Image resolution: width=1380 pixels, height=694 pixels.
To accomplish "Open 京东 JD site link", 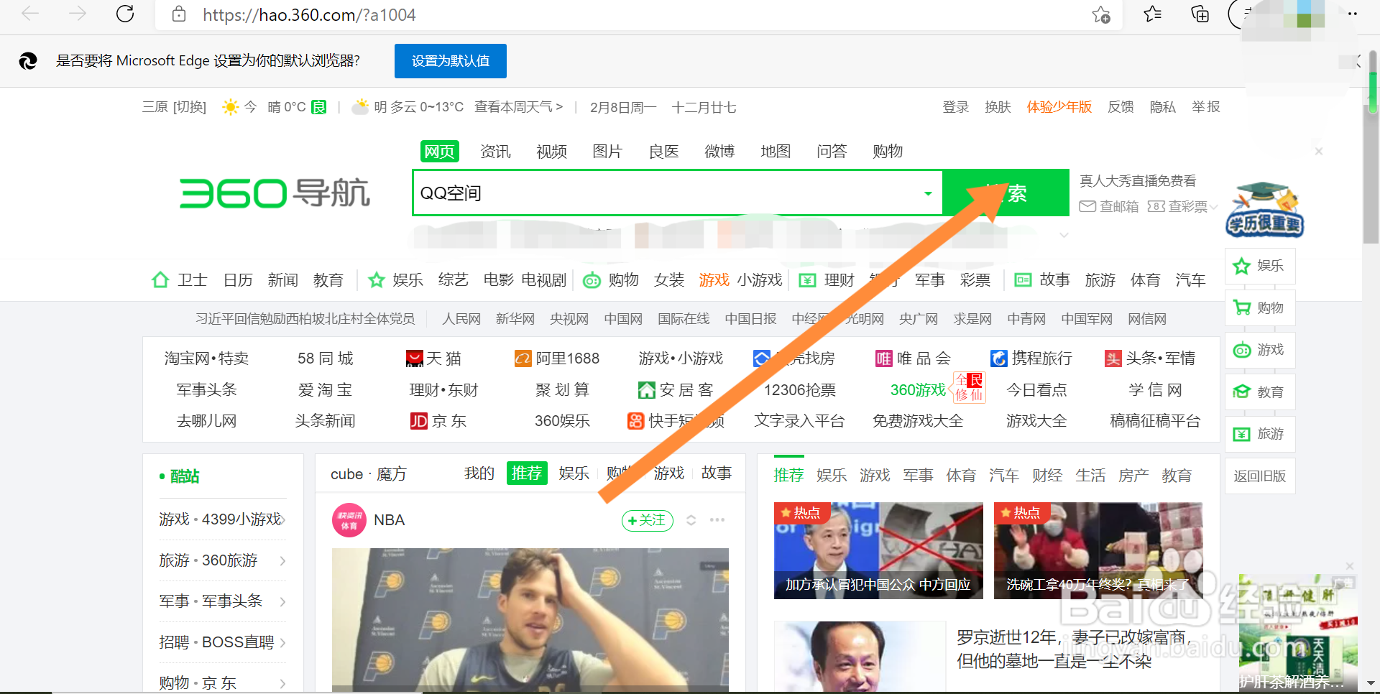I will pyautogui.click(x=438, y=421).
